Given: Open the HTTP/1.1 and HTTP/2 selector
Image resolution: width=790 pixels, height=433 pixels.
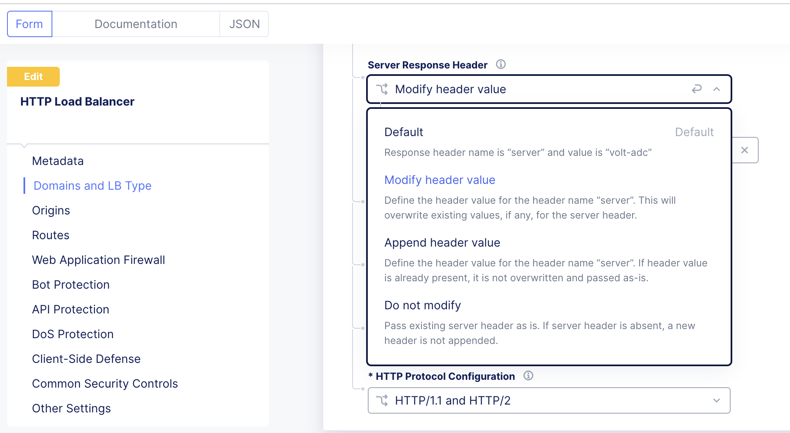Looking at the screenshot, I should point(548,400).
